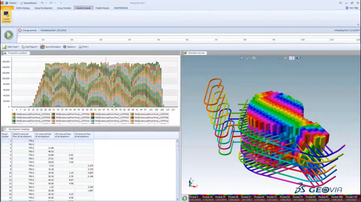Select the Development Headings panel tab

pos(18,129)
